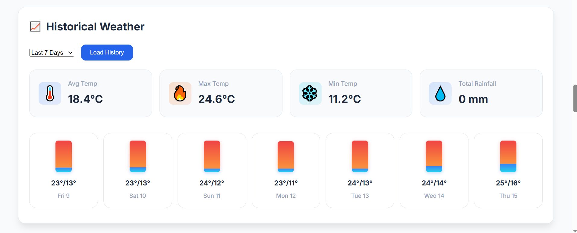Click the chart icon beside Historical Weather
The image size is (577, 233).
pyautogui.click(x=35, y=26)
